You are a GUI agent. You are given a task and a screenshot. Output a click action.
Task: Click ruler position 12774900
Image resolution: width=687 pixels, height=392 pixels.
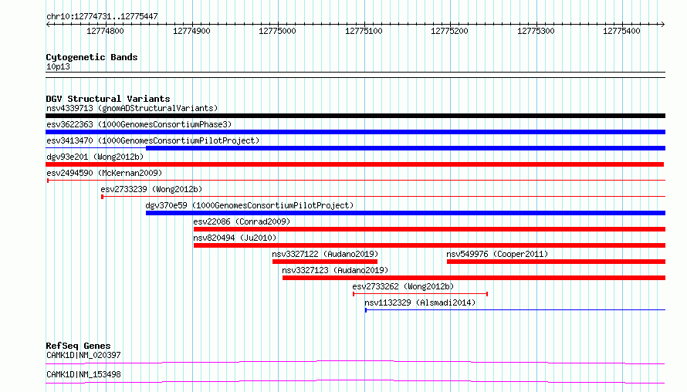(191, 31)
